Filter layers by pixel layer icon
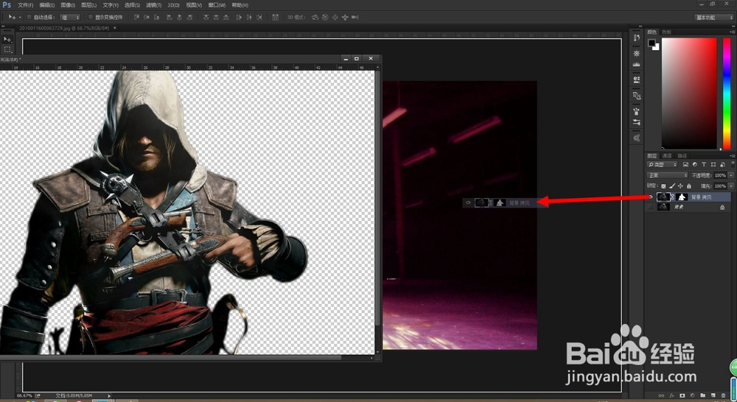737x402 pixels. pos(685,164)
